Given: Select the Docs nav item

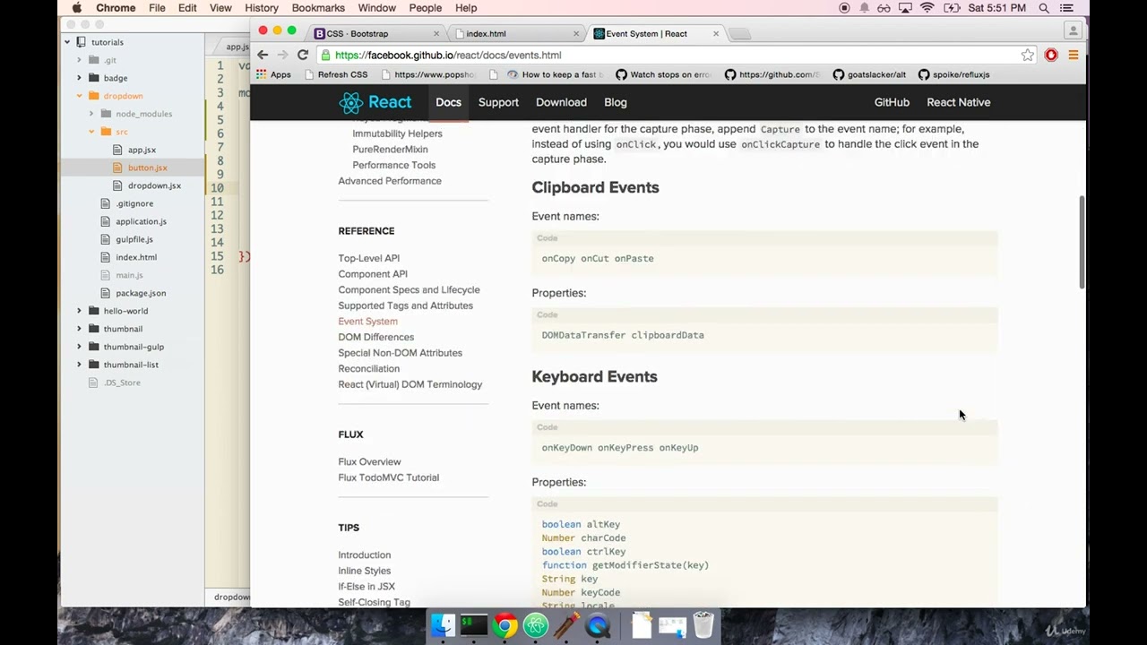Looking at the screenshot, I should 448,102.
